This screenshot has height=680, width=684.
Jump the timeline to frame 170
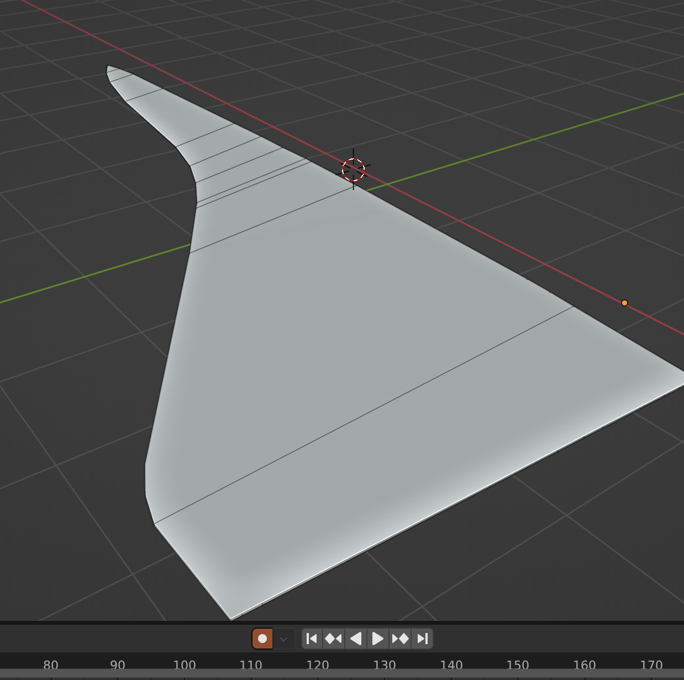pyautogui.click(x=651, y=665)
